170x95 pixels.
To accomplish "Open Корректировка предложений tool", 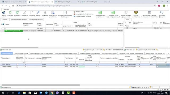I will tap(126, 14).
